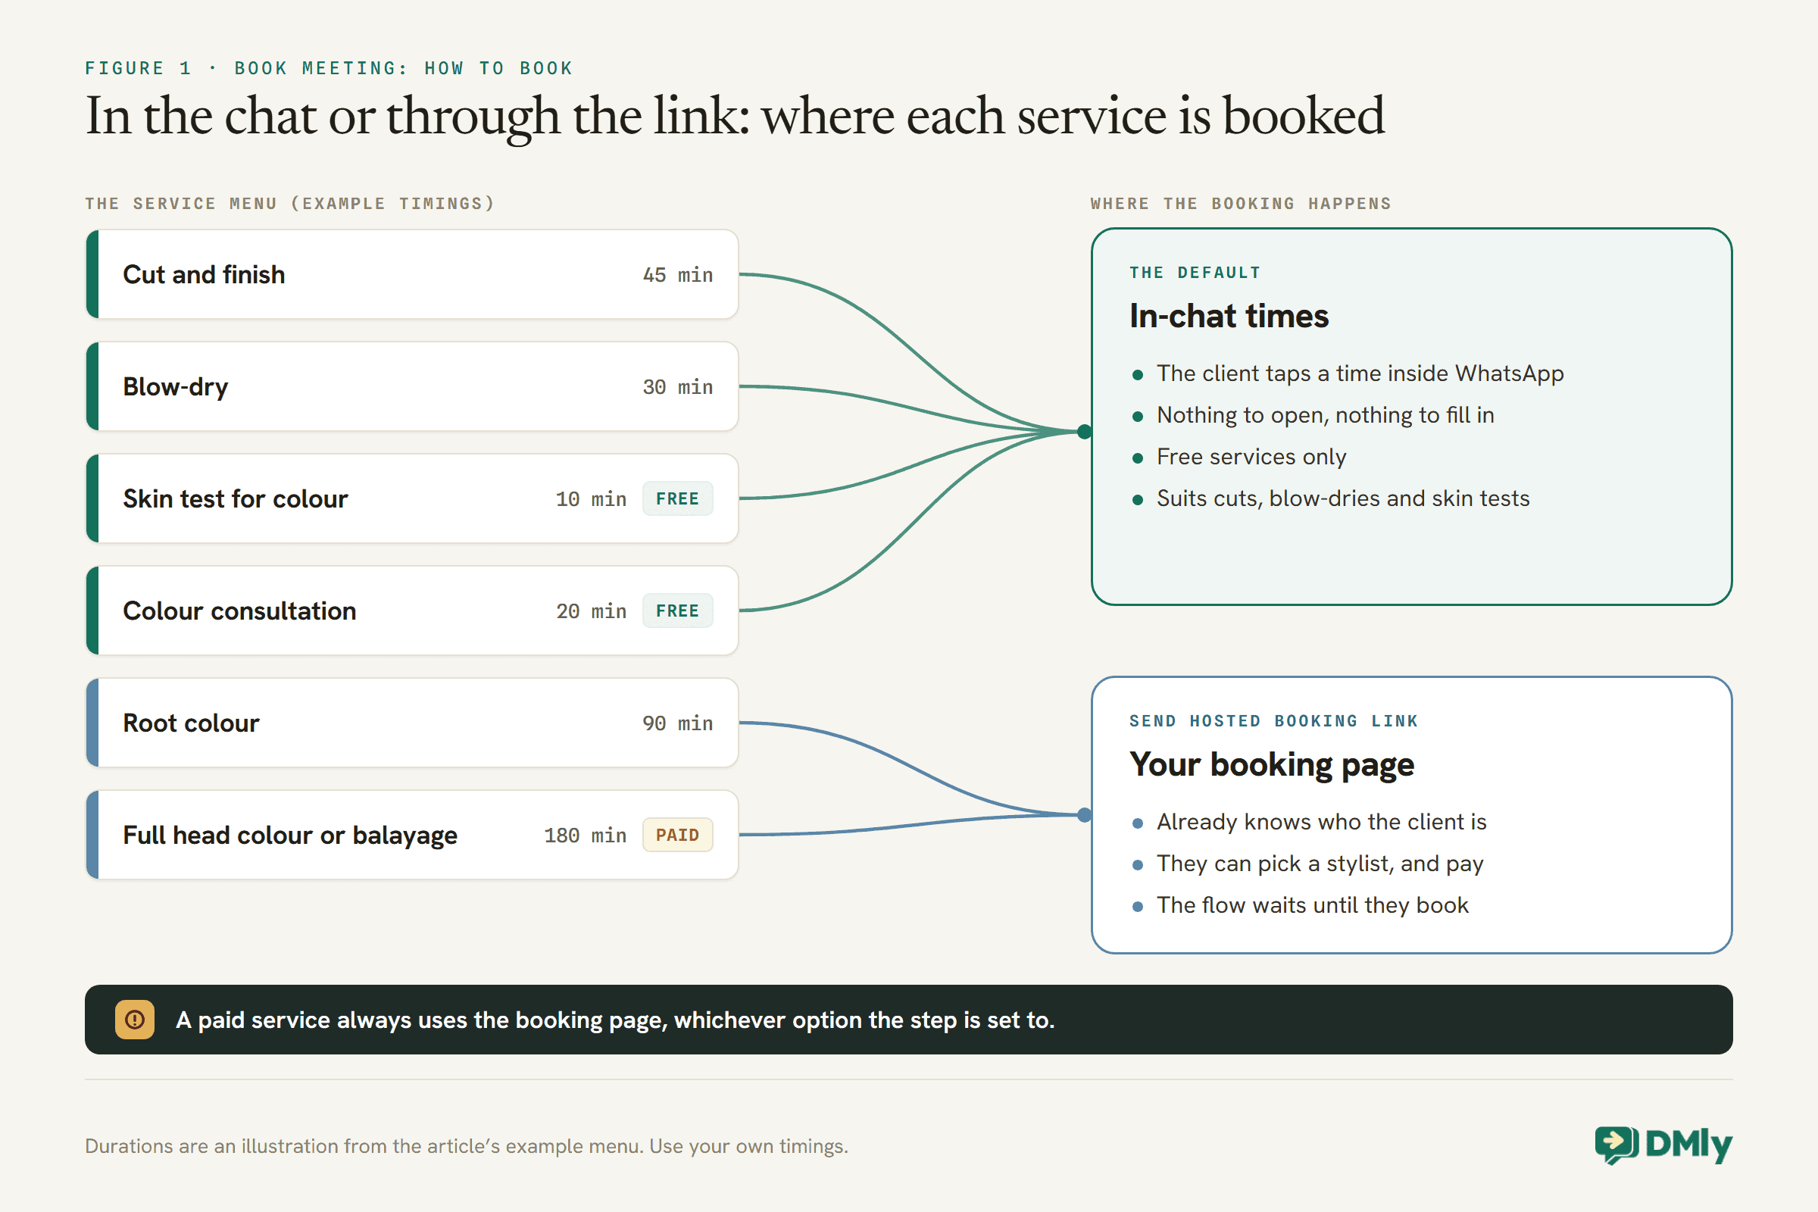Click the WHERE THE BOOKING HAPPENS header

coord(1241,203)
